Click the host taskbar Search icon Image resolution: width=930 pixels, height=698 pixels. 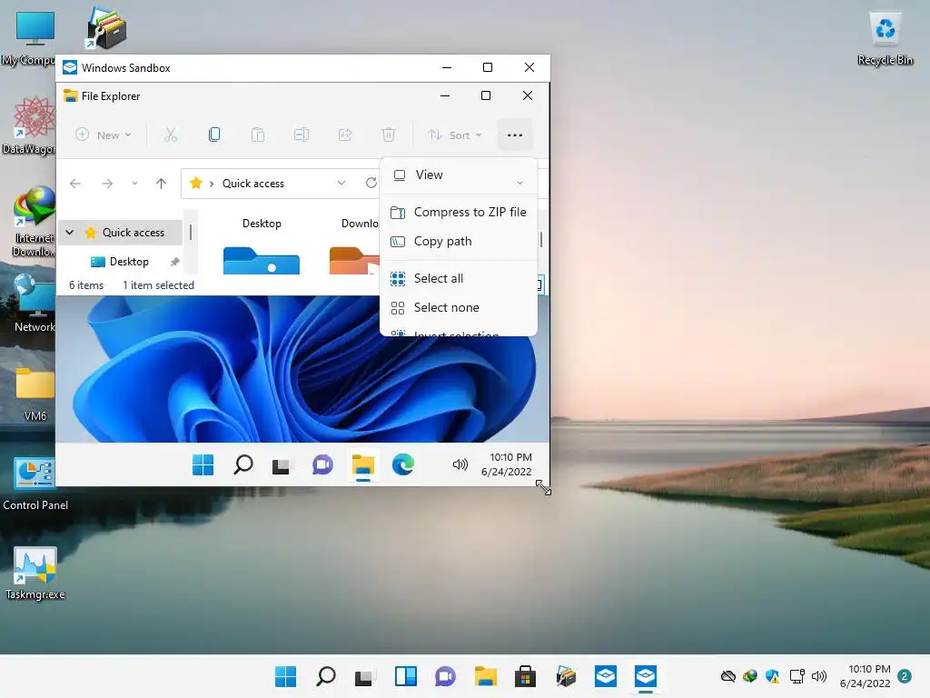(326, 676)
